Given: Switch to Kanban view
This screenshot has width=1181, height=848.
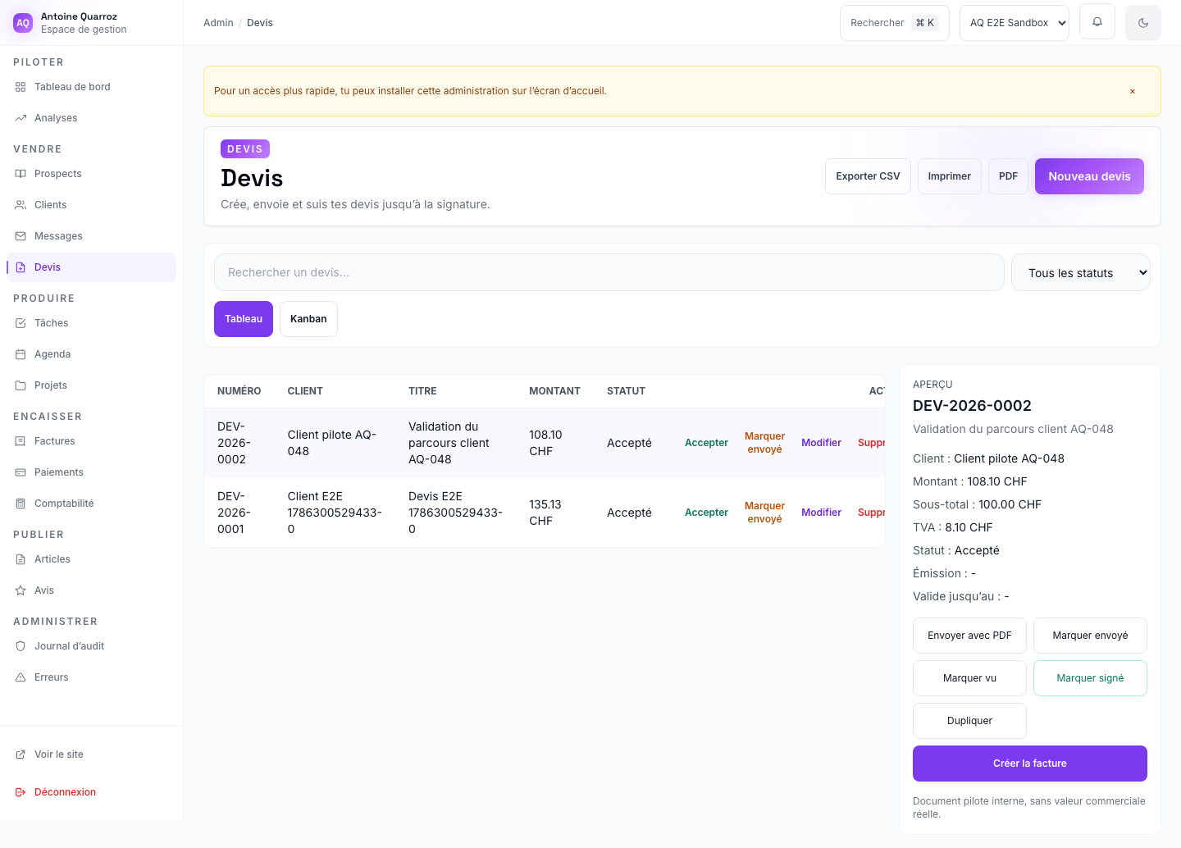Looking at the screenshot, I should pyautogui.click(x=308, y=319).
